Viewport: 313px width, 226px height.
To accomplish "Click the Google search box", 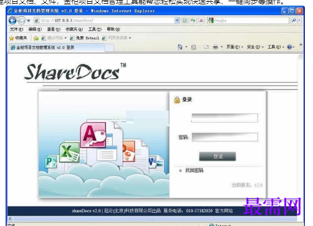I will (248, 21).
